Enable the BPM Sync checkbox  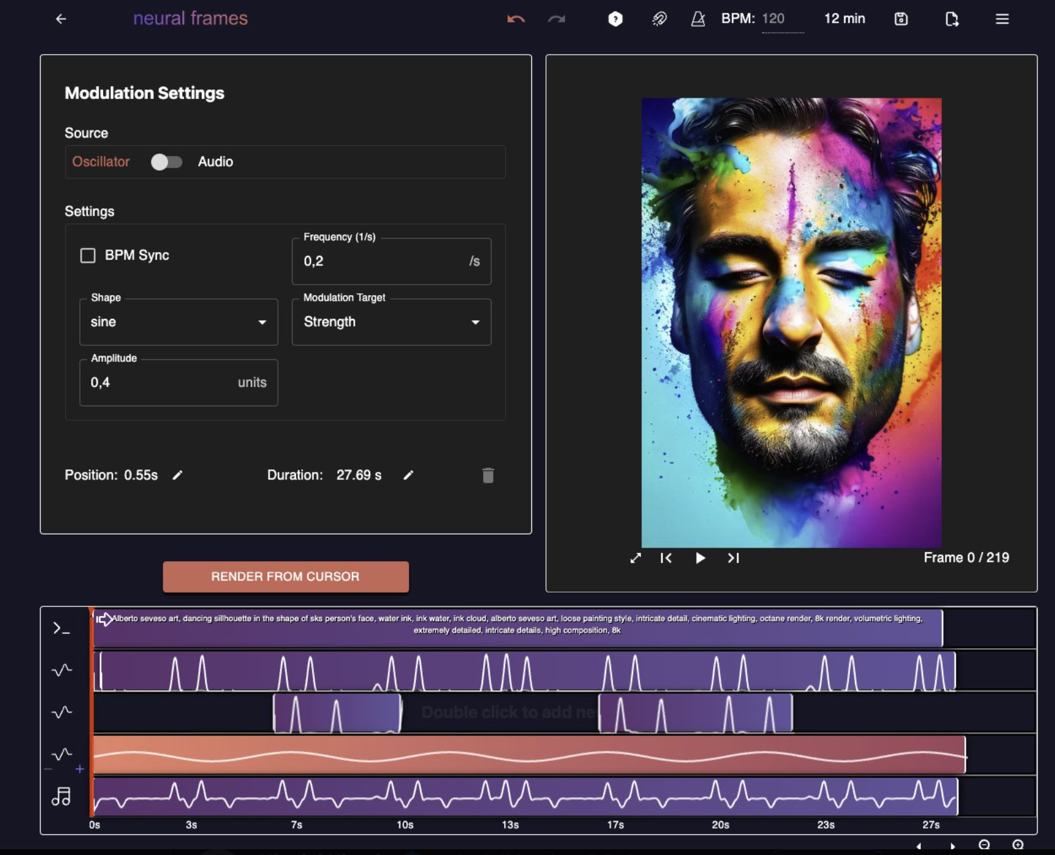tap(88, 256)
